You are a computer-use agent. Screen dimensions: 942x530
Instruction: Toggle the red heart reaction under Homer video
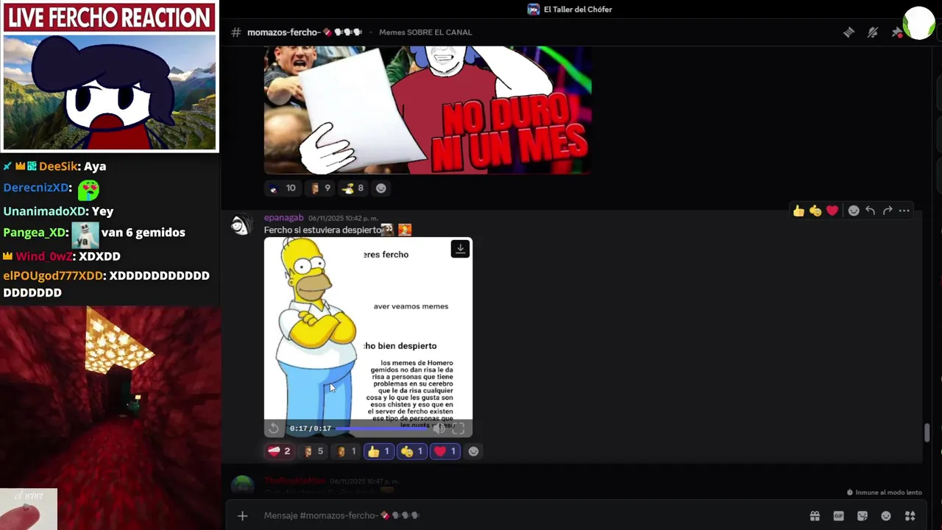tap(445, 451)
